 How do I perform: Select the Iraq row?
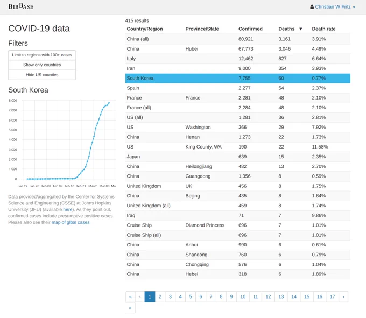coord(237,215)
